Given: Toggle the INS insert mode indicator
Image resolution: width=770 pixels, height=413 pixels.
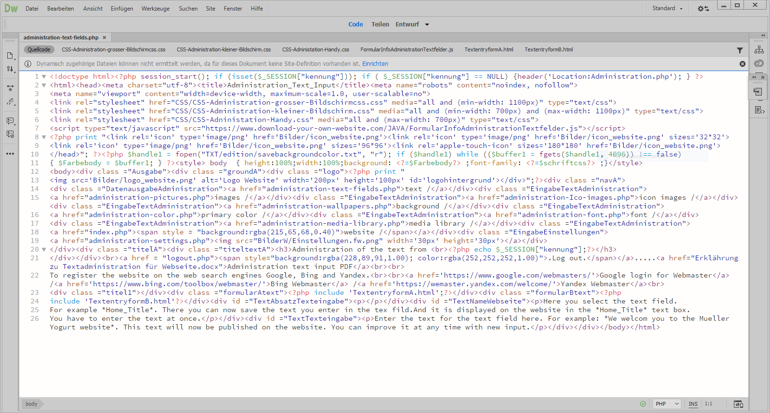Looking at the screenshot, I should coord(693,404).
